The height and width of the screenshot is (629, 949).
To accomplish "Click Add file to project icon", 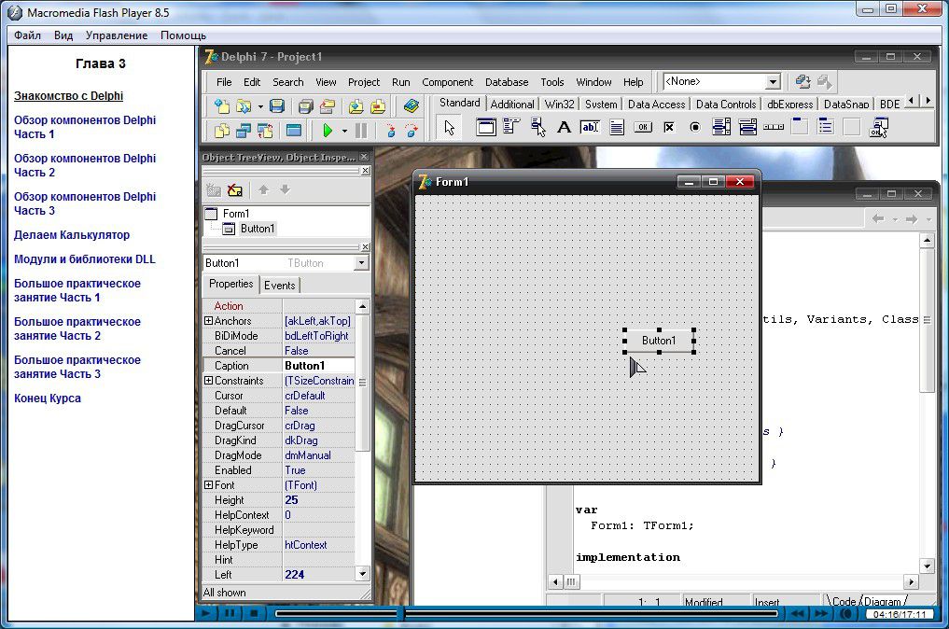I will pyautogui.click(x=356, y=106).
